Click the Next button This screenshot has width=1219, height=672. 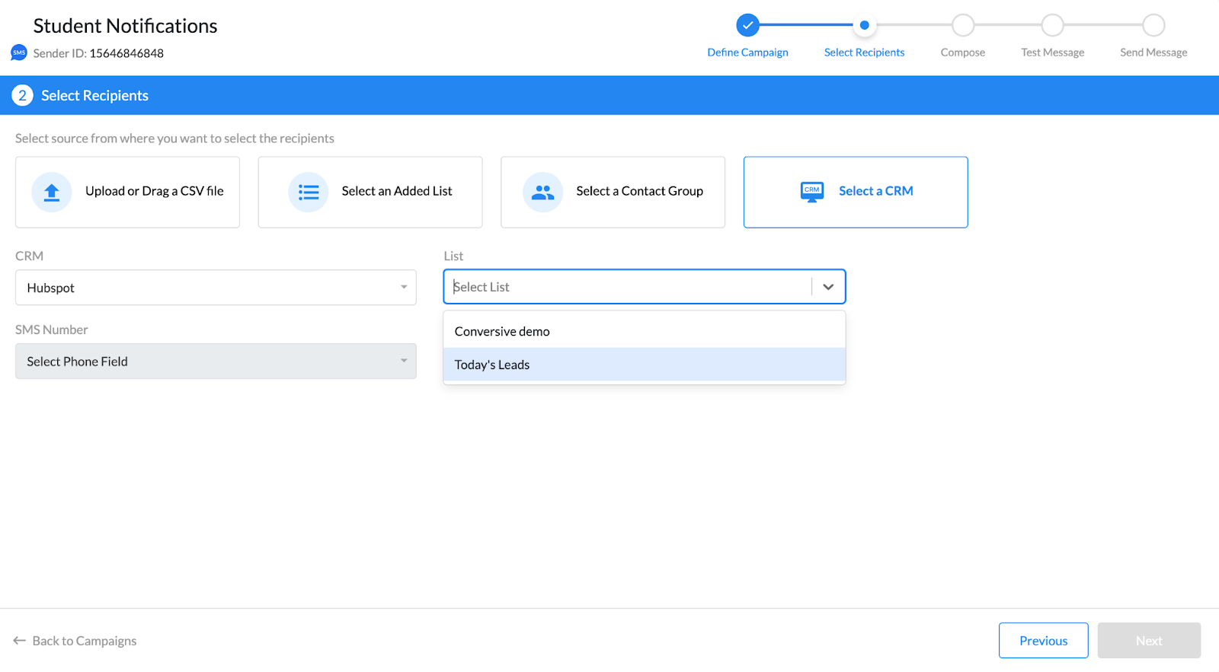(1149, 641)
